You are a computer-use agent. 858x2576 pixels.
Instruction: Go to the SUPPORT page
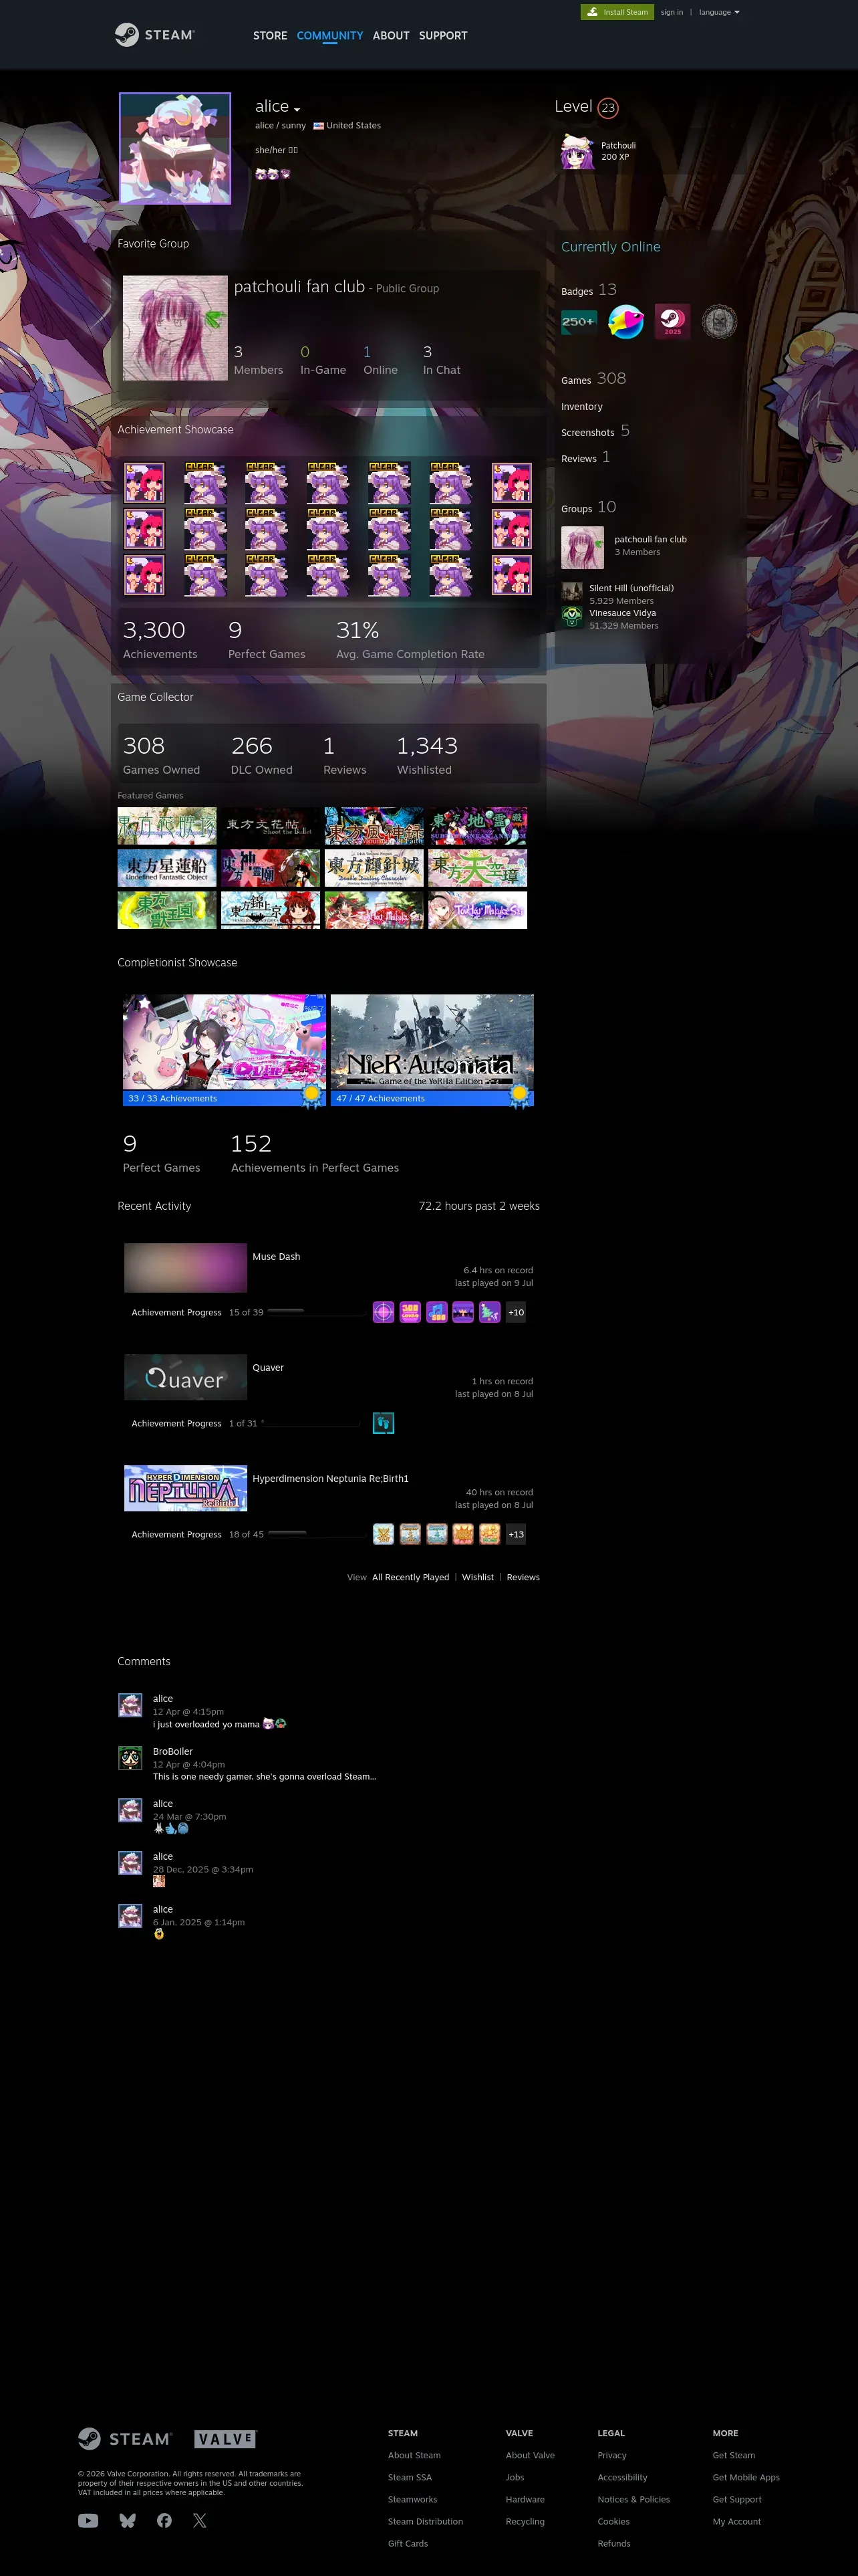[442, 35]
